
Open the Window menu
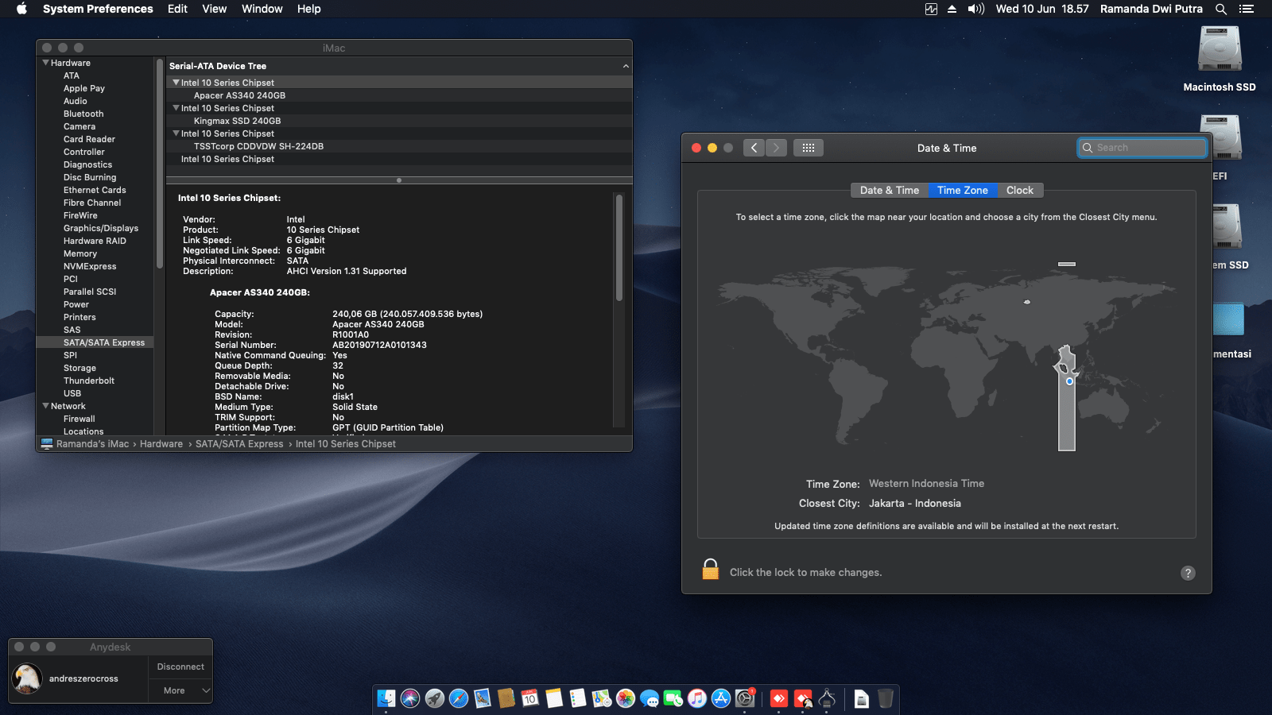pos(262,9)
